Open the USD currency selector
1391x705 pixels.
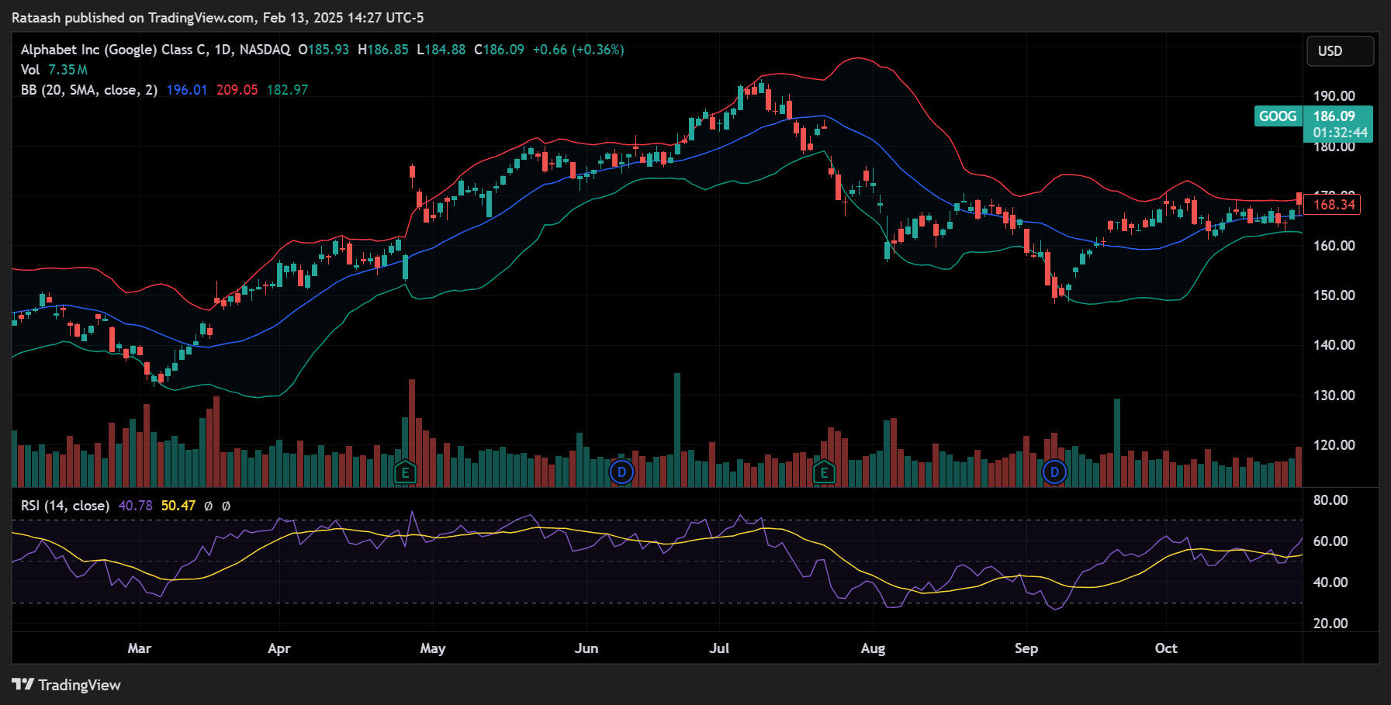click(x=1340, y=50)
